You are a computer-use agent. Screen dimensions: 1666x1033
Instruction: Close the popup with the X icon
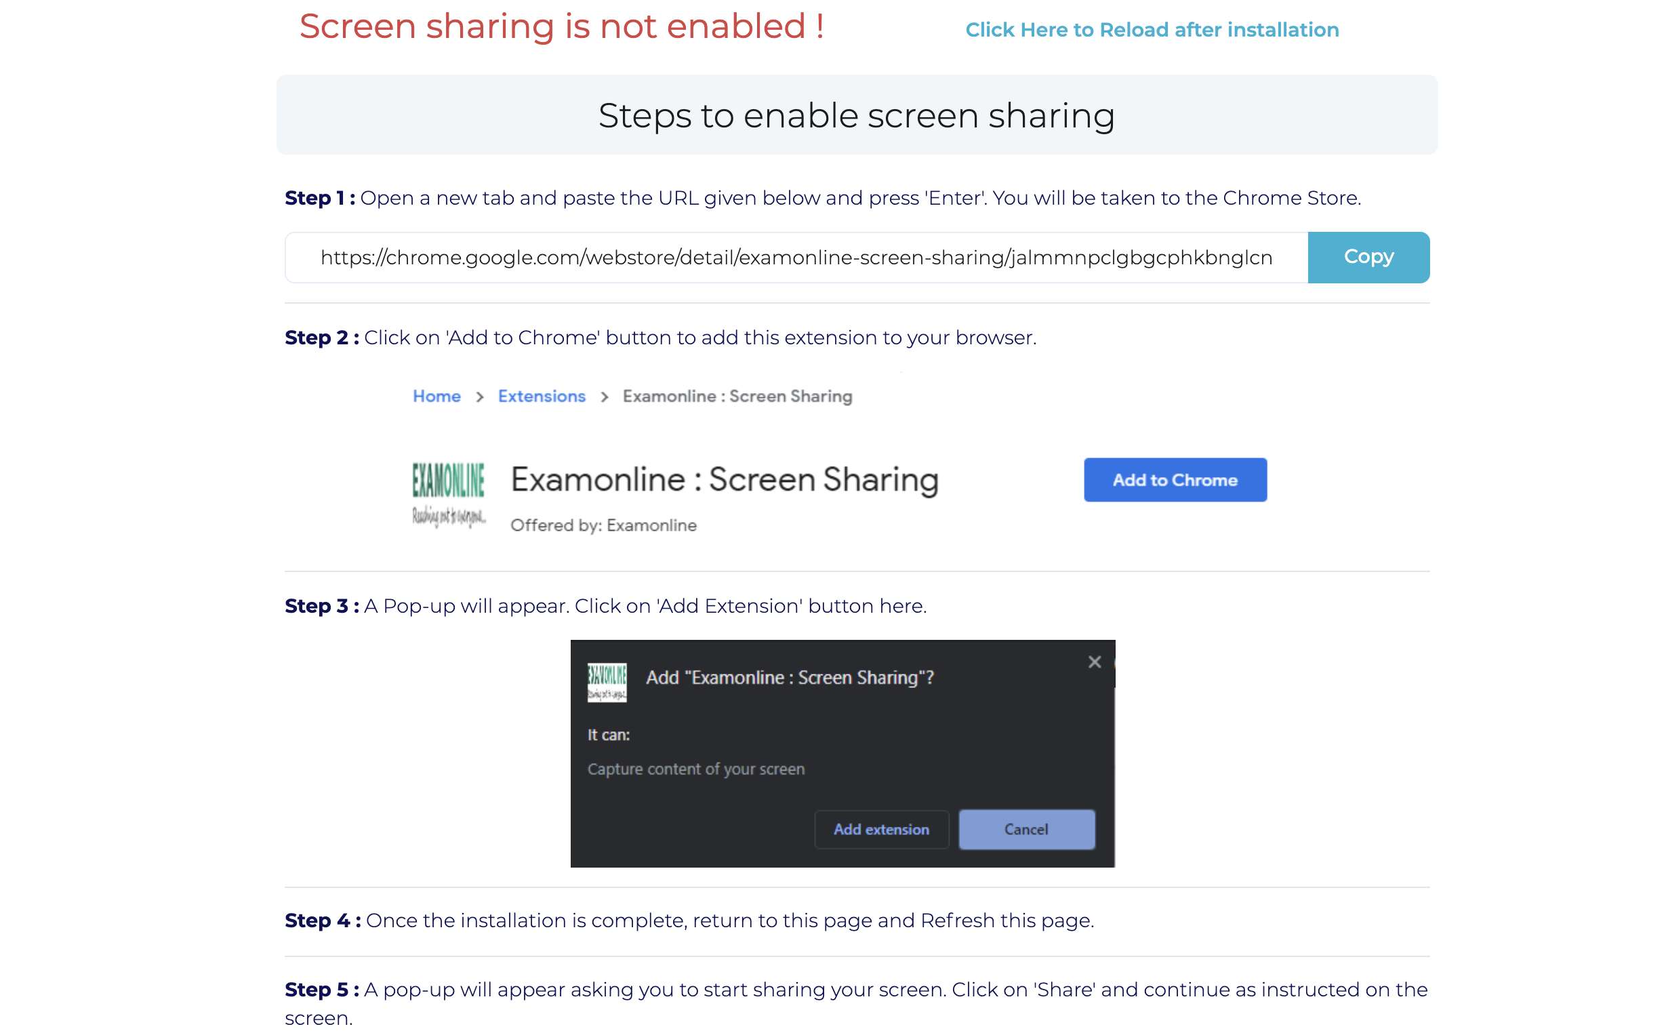pyautogui.click(x=1094, y=662)
